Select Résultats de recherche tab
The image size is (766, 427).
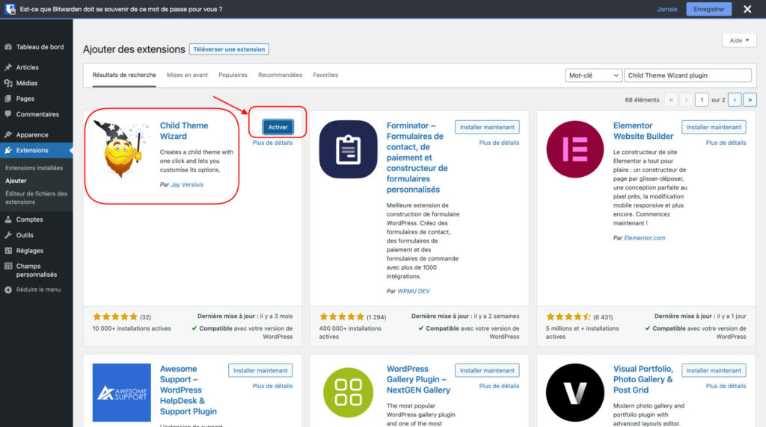[x=124, y=75]
